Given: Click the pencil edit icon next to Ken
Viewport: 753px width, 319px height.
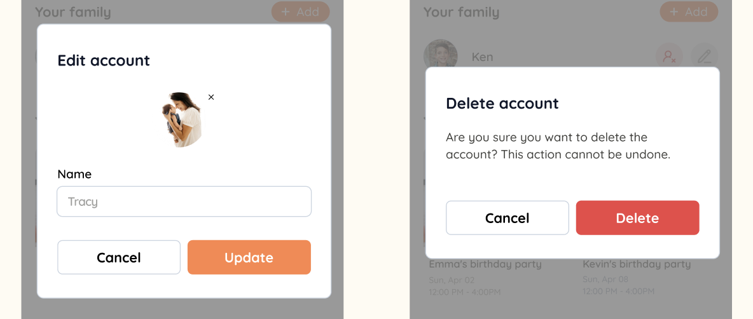Looking at the screenshot, I should 705,57.
